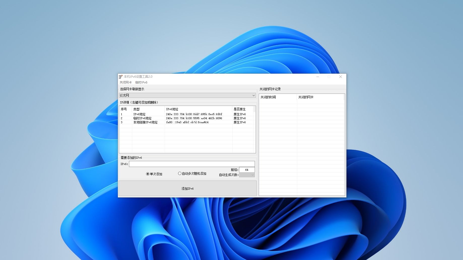463x260 pixels.
Task: Select the first IPv6地址 row
Action: click(176, 114)
